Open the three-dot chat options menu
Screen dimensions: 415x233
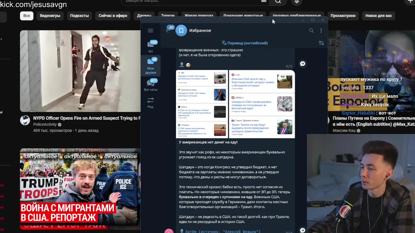(321, 30)
